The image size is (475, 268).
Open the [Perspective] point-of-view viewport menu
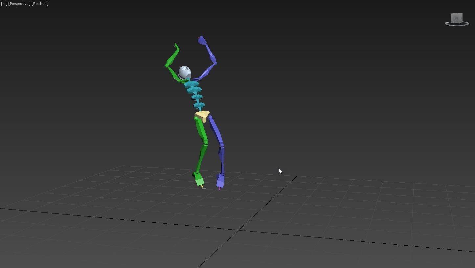19,4
